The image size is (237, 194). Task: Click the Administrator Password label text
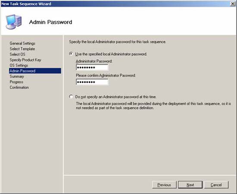94,61
